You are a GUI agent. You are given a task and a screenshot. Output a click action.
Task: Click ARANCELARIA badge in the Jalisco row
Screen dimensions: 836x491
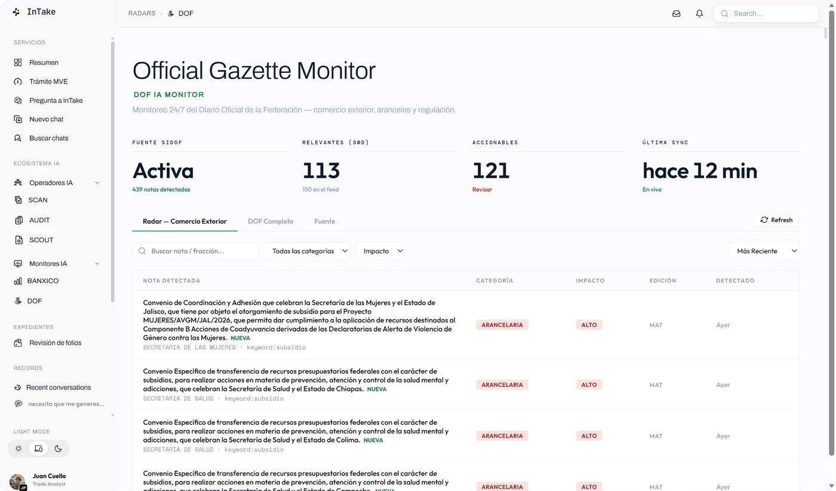502,325
